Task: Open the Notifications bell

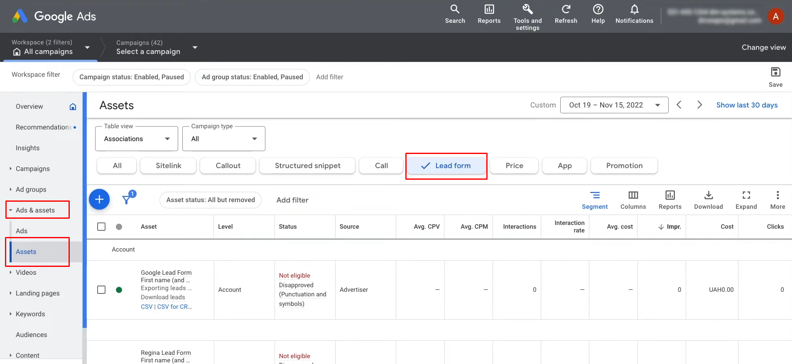Action: [634, 15]
